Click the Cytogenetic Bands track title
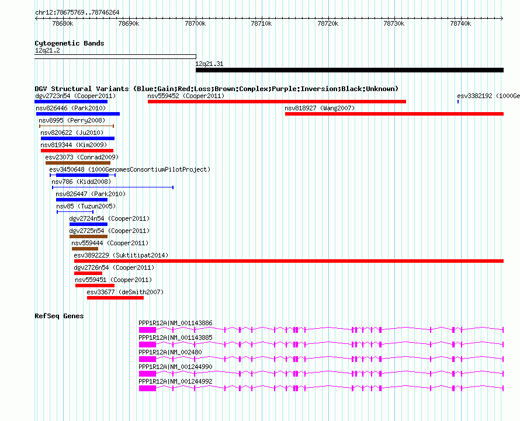Viewport: 520px width, 421px height. click(70, 43)
